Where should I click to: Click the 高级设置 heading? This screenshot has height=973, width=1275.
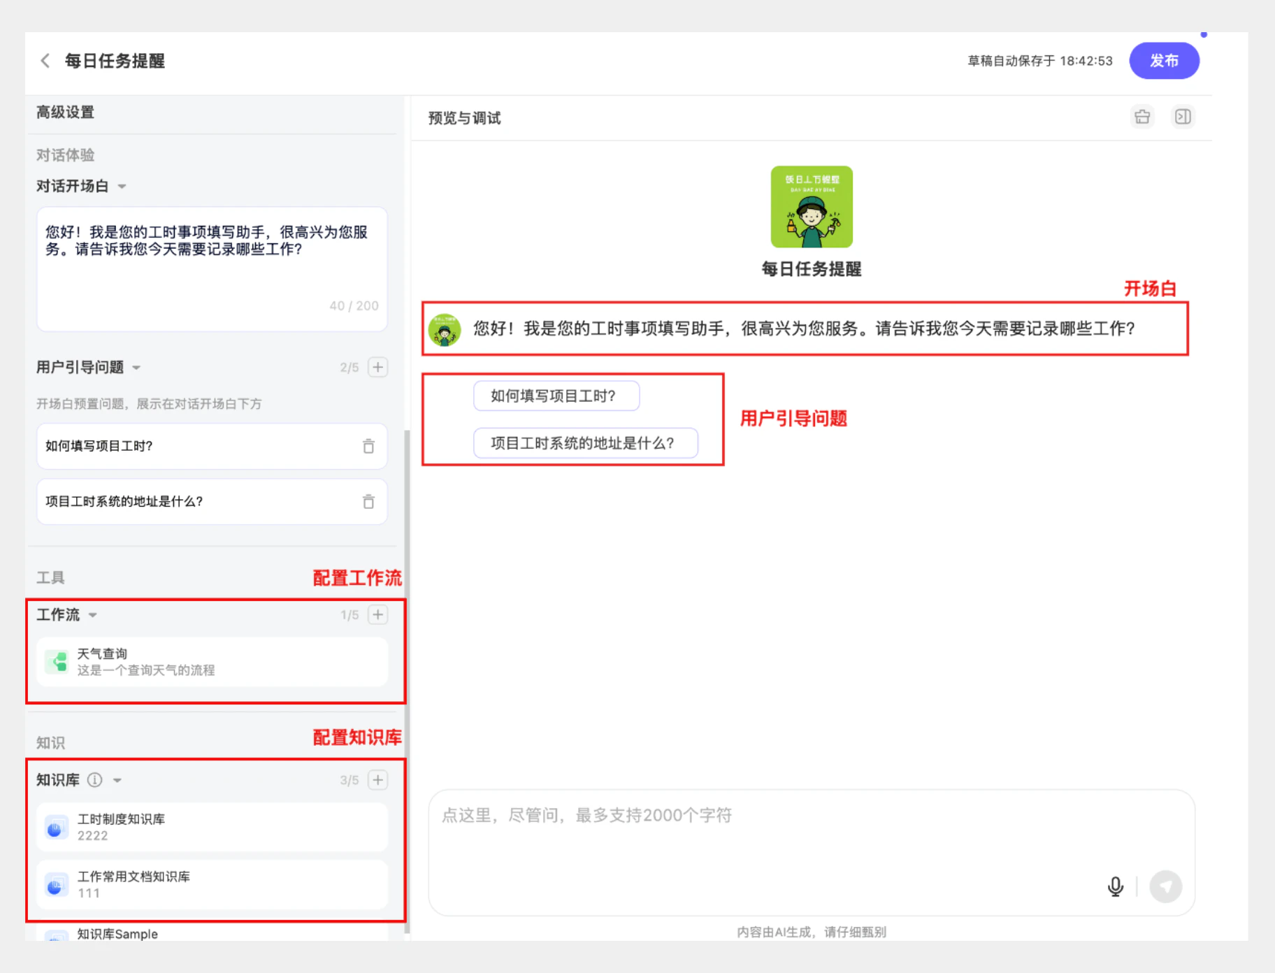point(65,112)
